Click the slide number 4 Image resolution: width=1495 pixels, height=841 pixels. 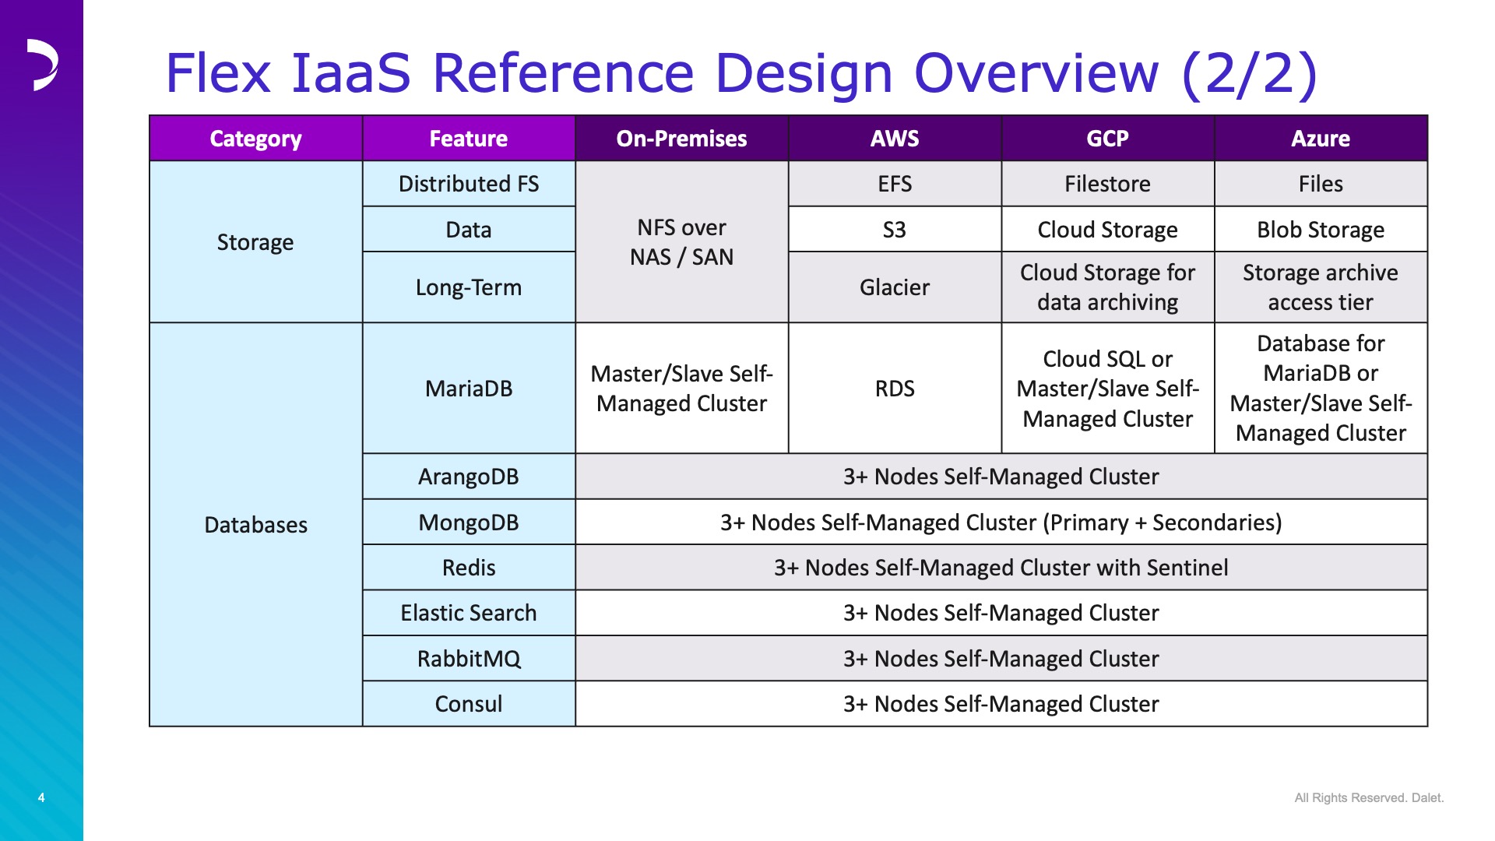tap(41, 797)
